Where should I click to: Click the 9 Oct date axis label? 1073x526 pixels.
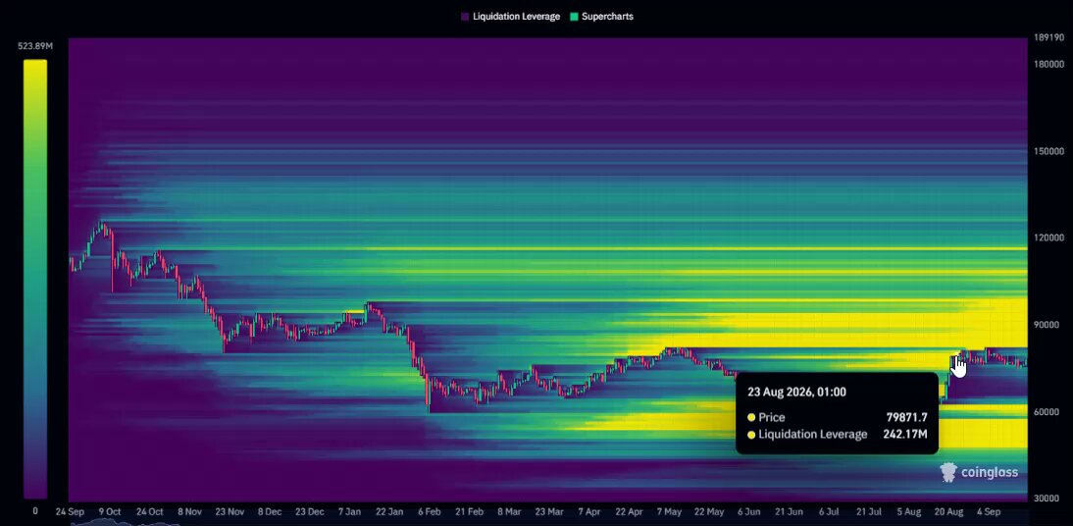pos(110,511)
